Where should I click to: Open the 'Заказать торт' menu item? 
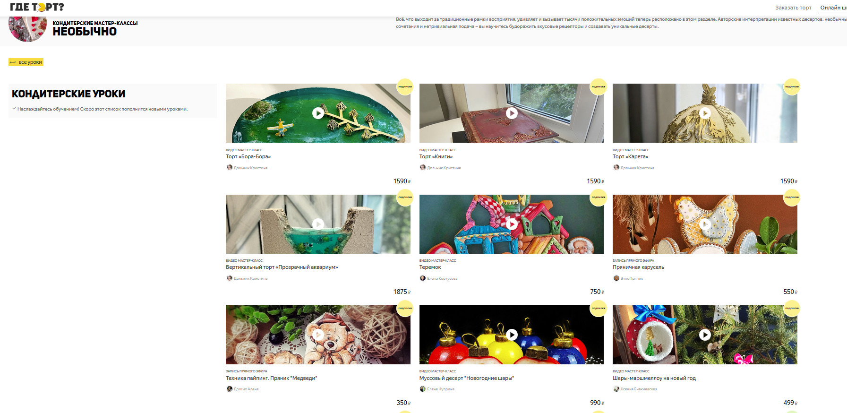pos(793,8)
